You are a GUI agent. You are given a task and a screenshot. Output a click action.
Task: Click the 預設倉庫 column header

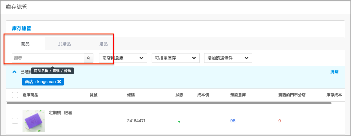pos(238,95)
